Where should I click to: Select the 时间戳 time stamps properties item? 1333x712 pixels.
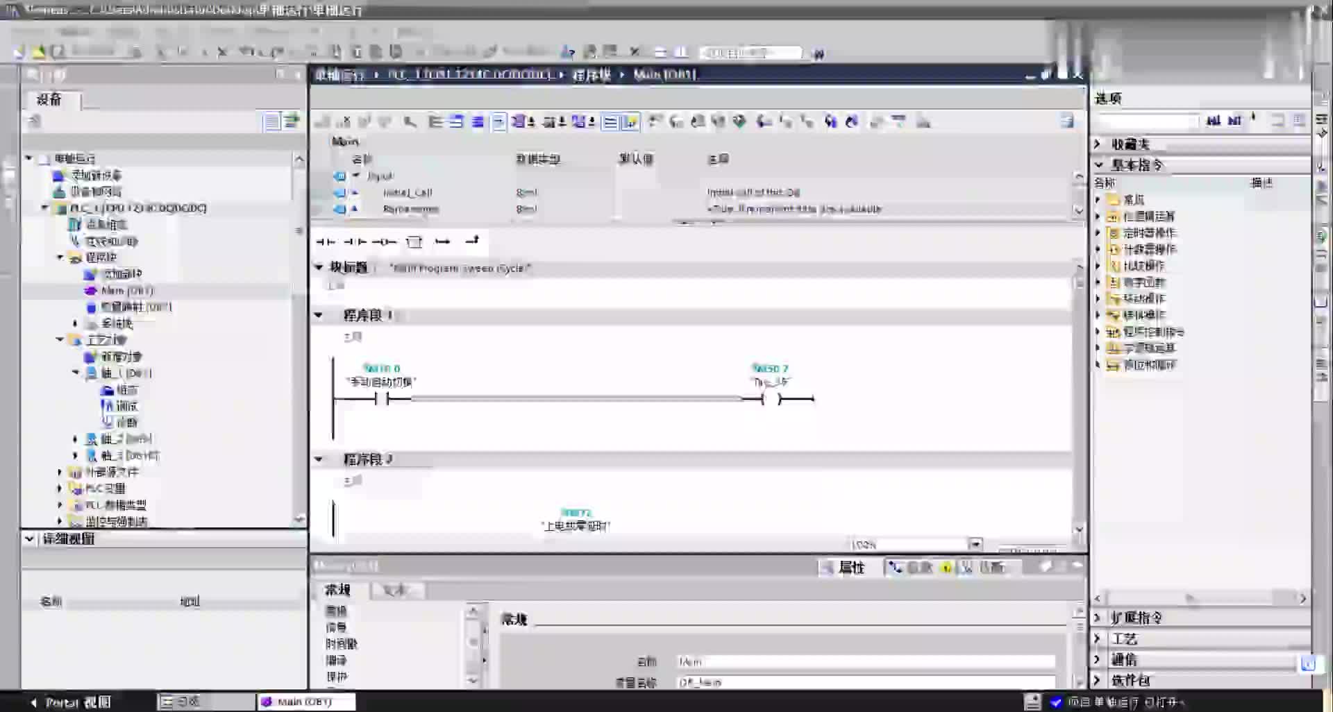342,644
